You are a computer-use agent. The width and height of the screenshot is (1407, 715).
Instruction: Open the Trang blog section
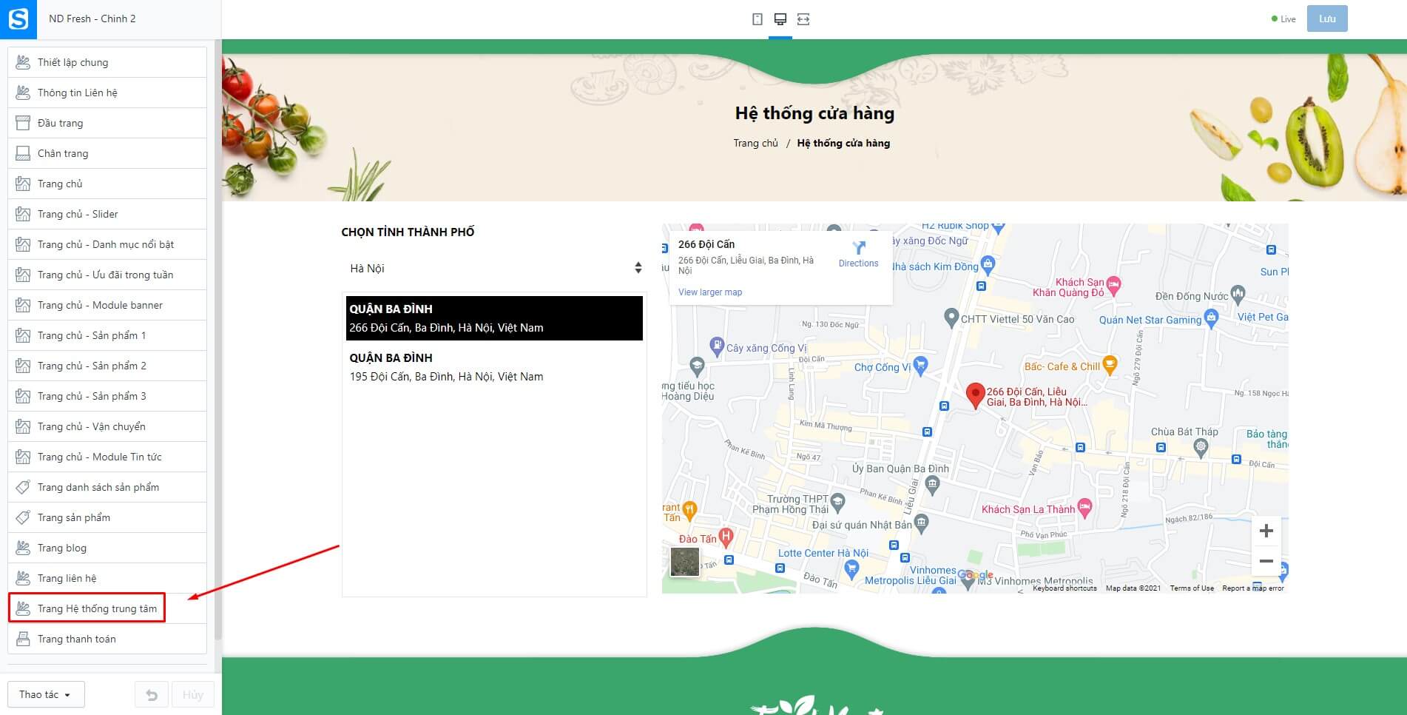(107, 548)
